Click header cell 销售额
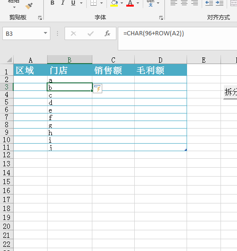This screenshot has height=251, width=237. (x=114, y=70)
